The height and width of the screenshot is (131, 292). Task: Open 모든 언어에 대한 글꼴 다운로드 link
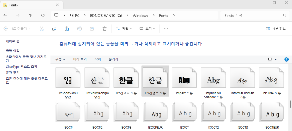click(27, 81)
